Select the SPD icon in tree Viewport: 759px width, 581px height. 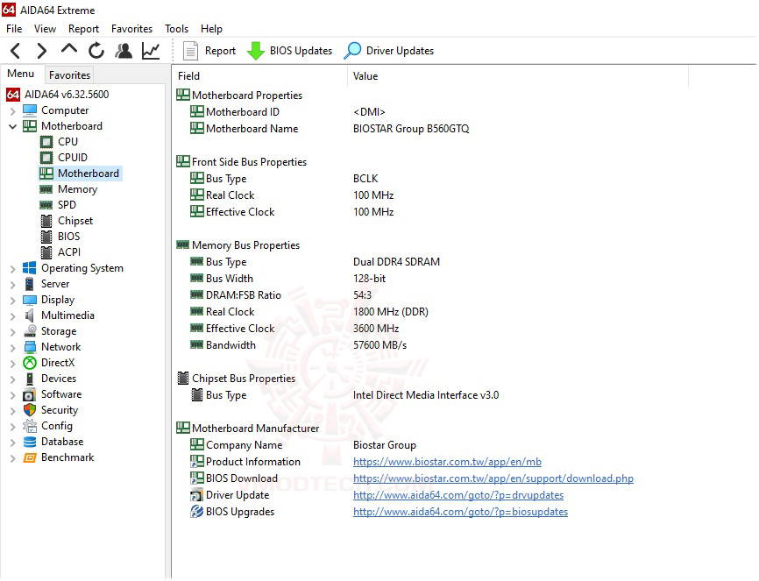point(46,205)
